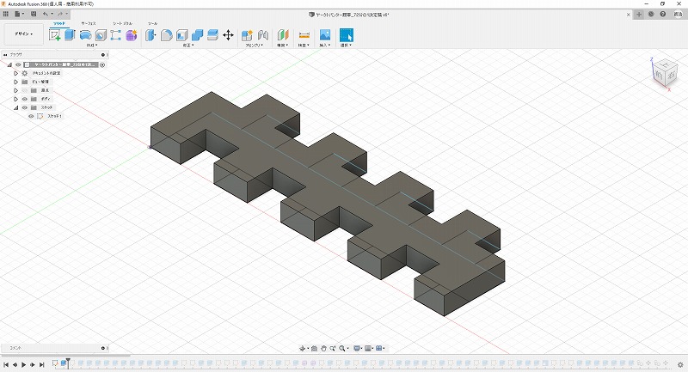
Task: Click the Insert image icon
Action: [325, 35]
